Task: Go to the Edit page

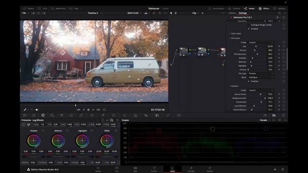Action: pyautogui.click(x=135, y=169)
